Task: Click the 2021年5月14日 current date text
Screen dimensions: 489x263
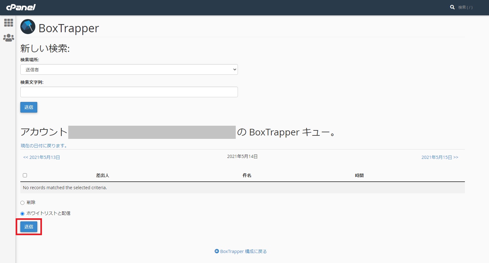Action: click(x=242, y=156)
